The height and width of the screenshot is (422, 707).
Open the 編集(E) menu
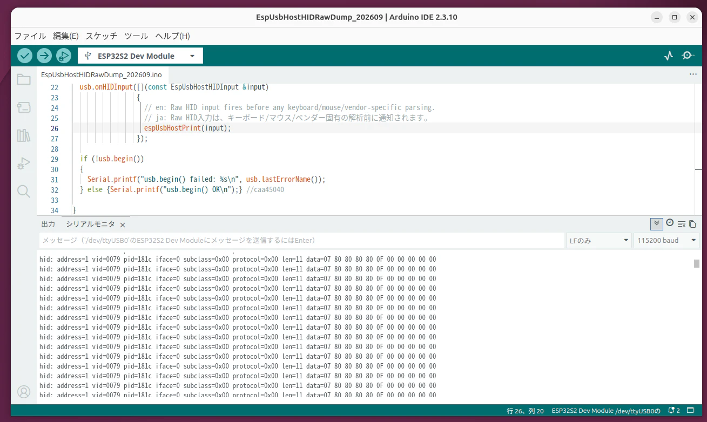(x=66, y=36)
